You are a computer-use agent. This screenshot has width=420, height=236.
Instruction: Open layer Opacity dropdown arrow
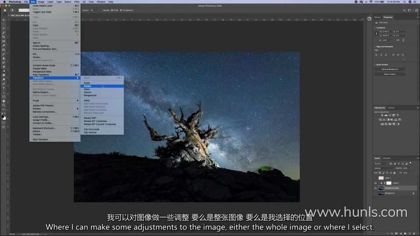[x=410, y=168]
